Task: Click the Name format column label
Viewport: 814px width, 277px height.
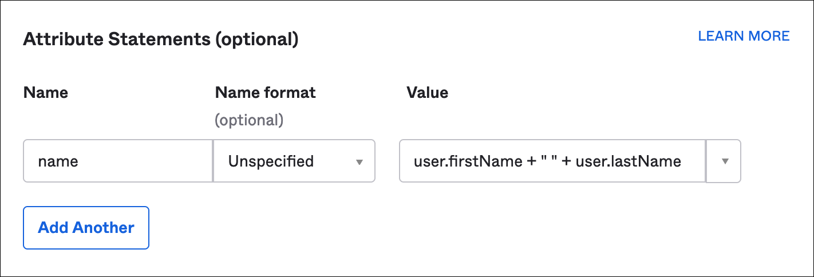Action: coord(265,93)
